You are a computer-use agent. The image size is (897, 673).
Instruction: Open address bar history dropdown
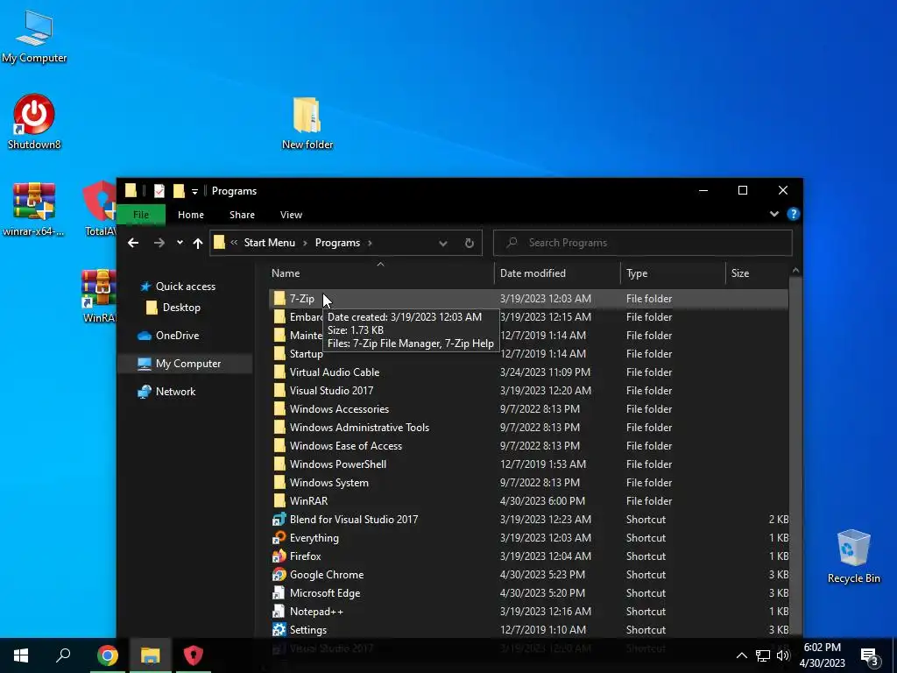[x=442, y=244]
